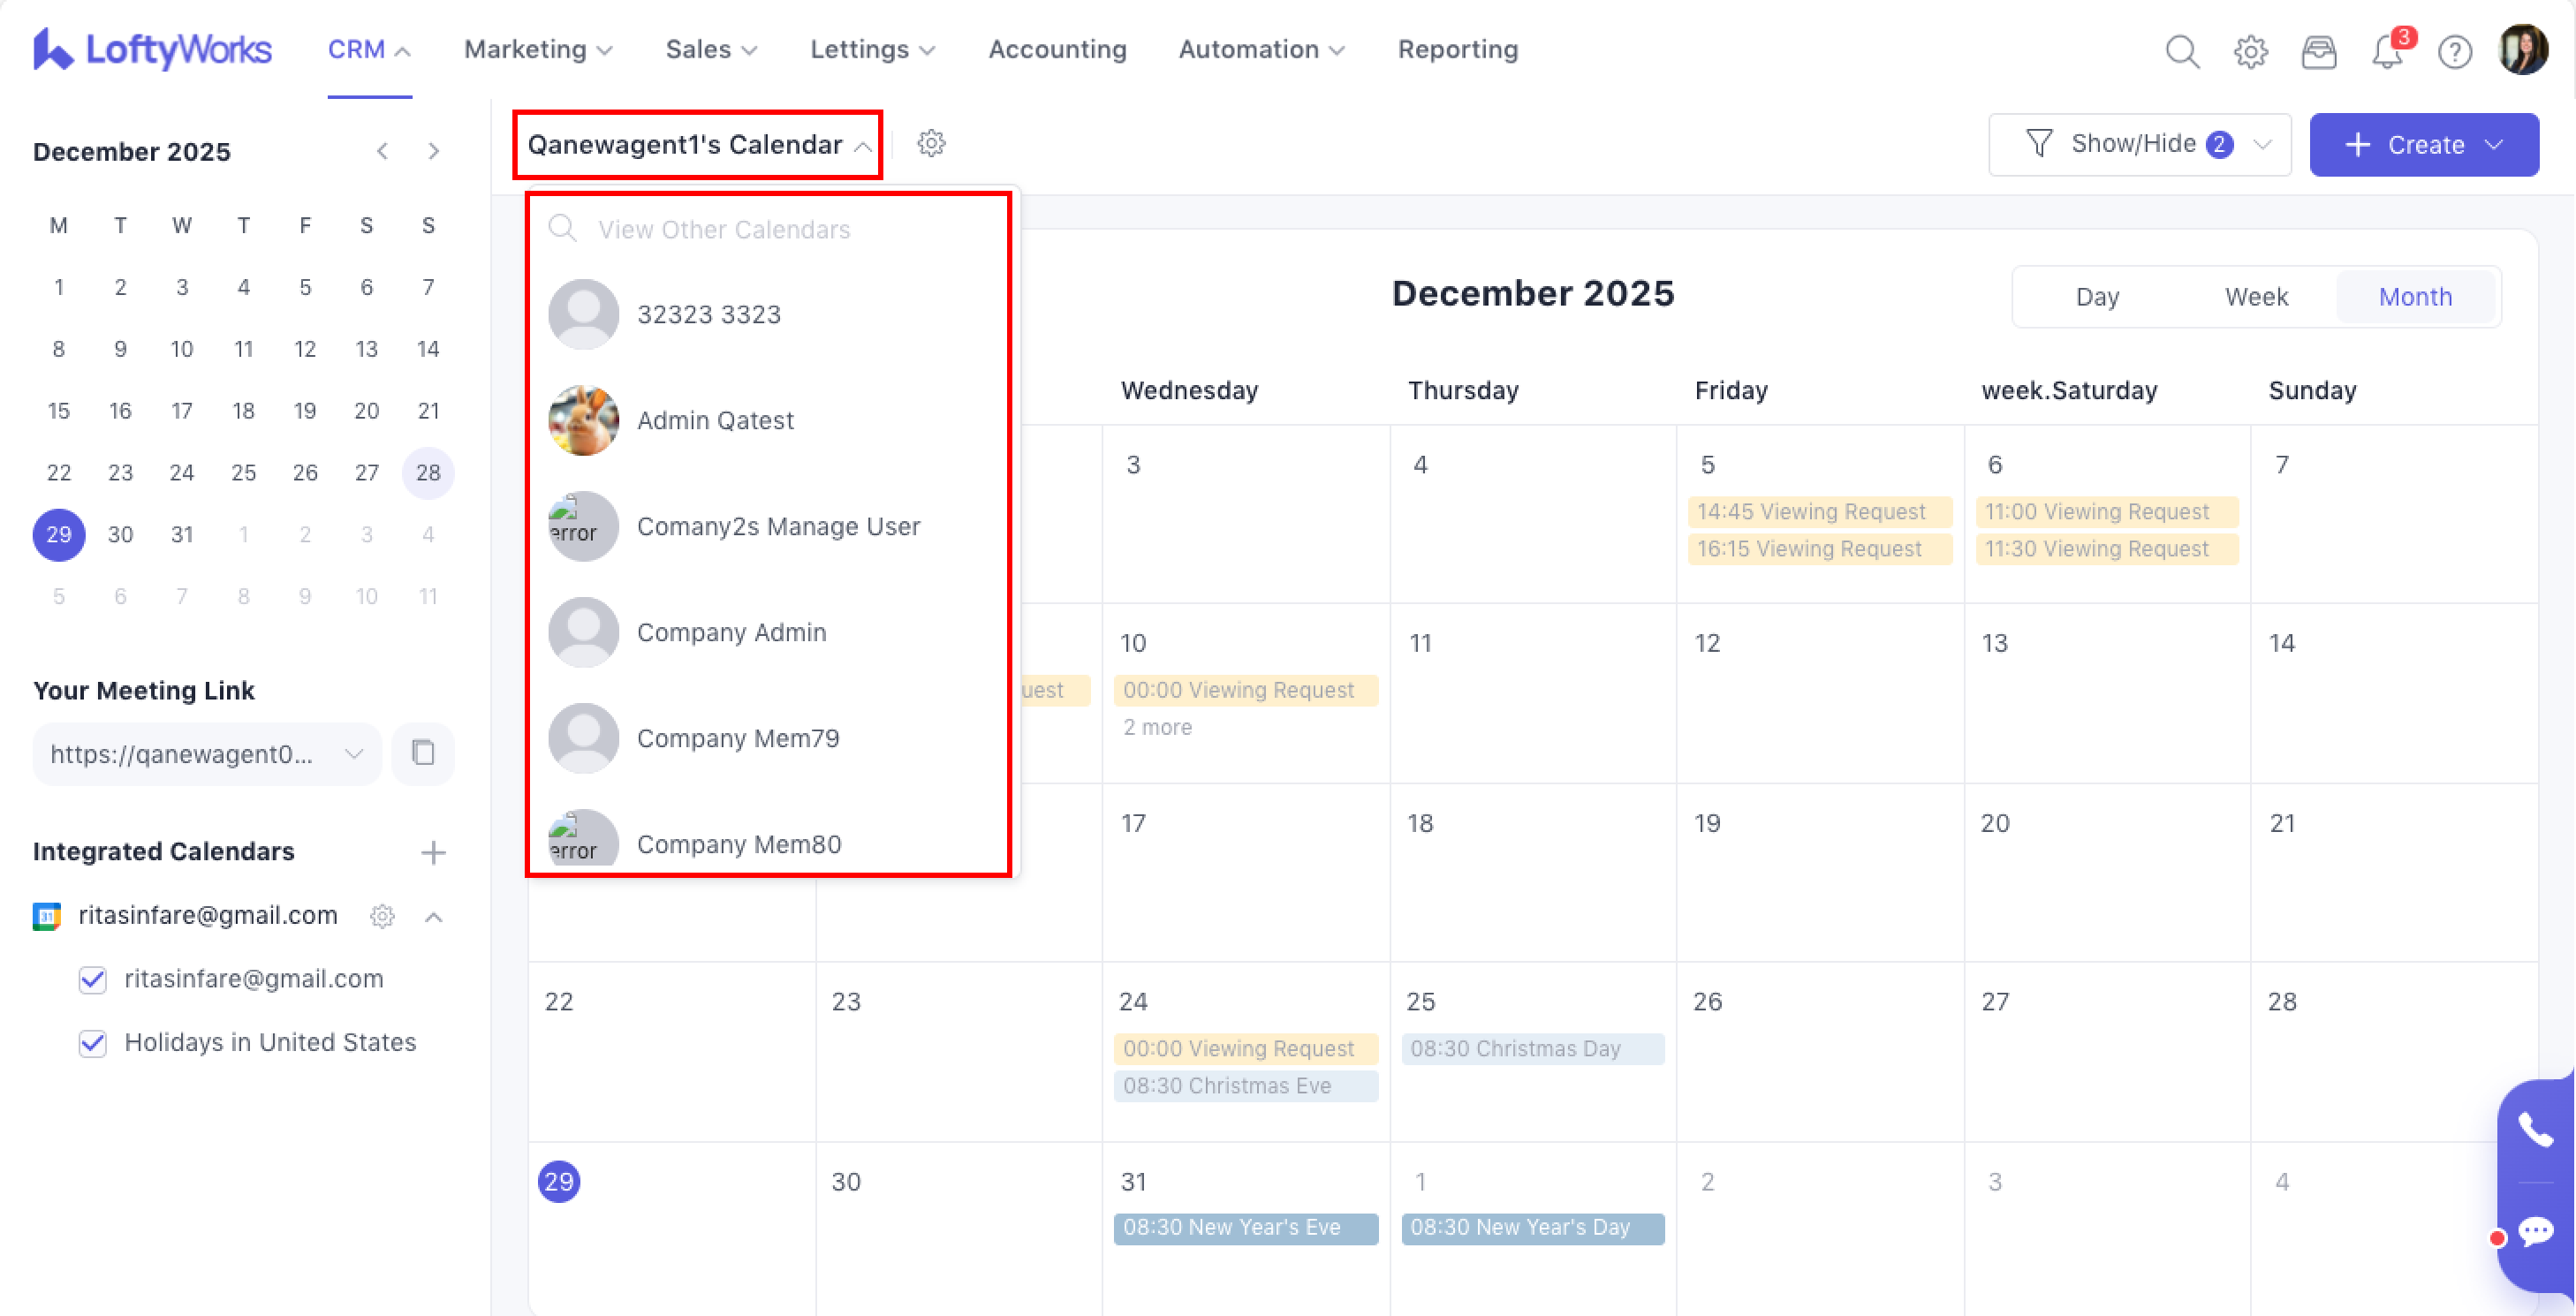Click the inbox tray icon

2318,50
